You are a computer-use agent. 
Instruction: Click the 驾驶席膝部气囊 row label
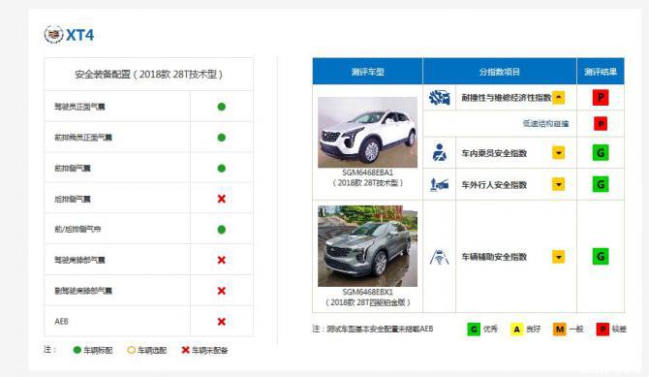click(79, 260)
